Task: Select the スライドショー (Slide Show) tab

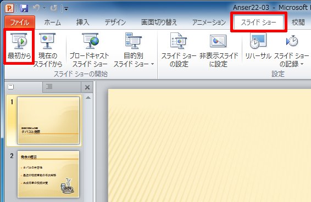Action: coord(258,23)
